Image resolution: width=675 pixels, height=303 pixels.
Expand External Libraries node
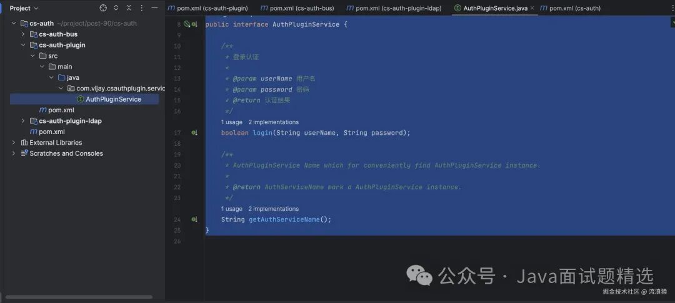pyautogui.click(x=14, y=143)
